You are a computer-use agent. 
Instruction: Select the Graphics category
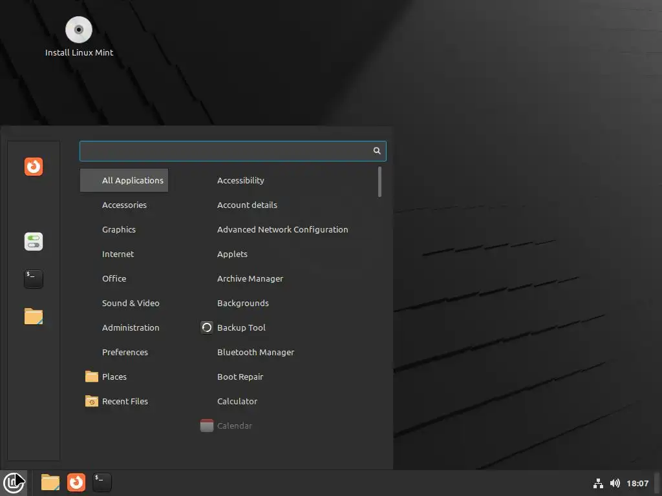point(124,229)
